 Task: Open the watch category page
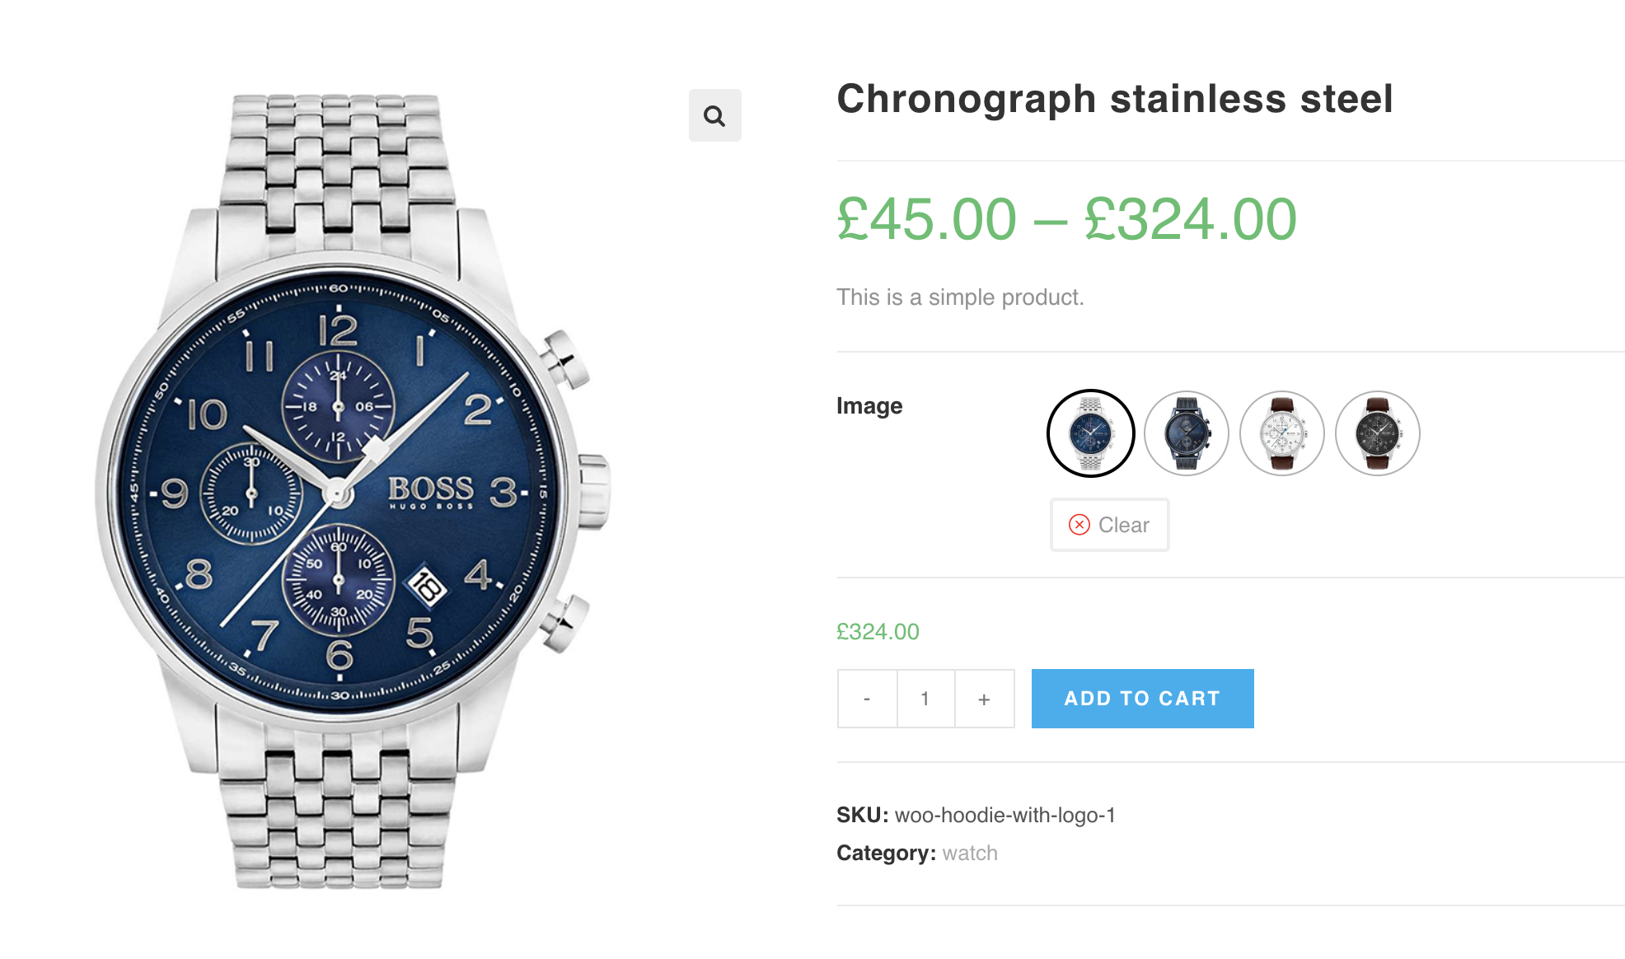point(969,853)
